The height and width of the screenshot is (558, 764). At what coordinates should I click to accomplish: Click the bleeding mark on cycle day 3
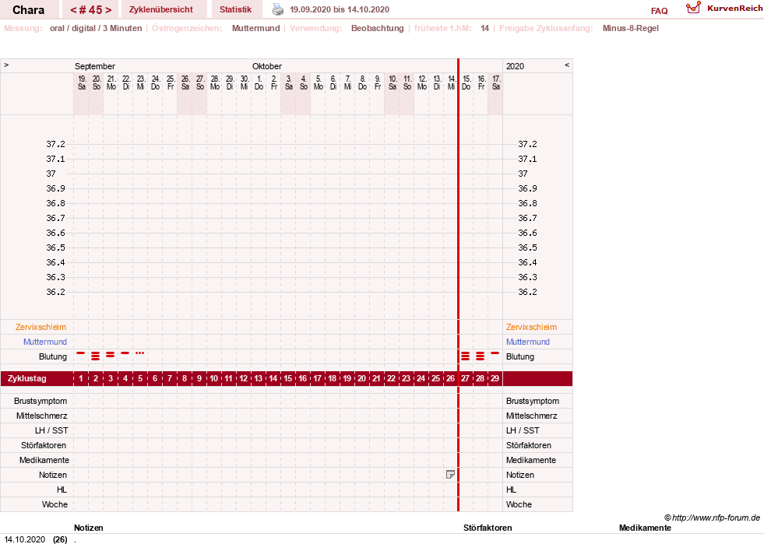(x=111, y=354)
